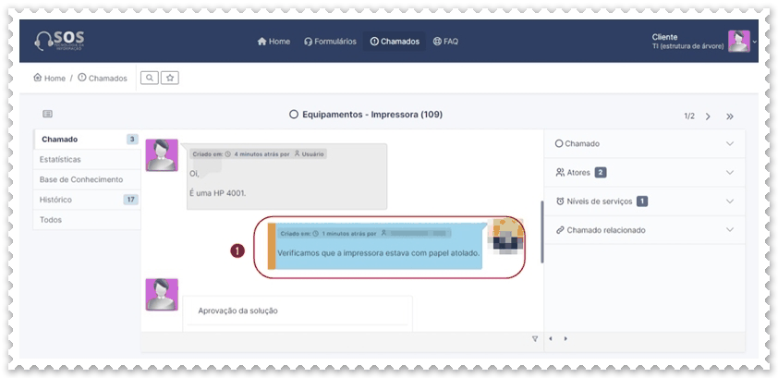This screenshot has height=378, width=778.
Task: Click the small left arrow in bottom bar
Action: (552, 338)
